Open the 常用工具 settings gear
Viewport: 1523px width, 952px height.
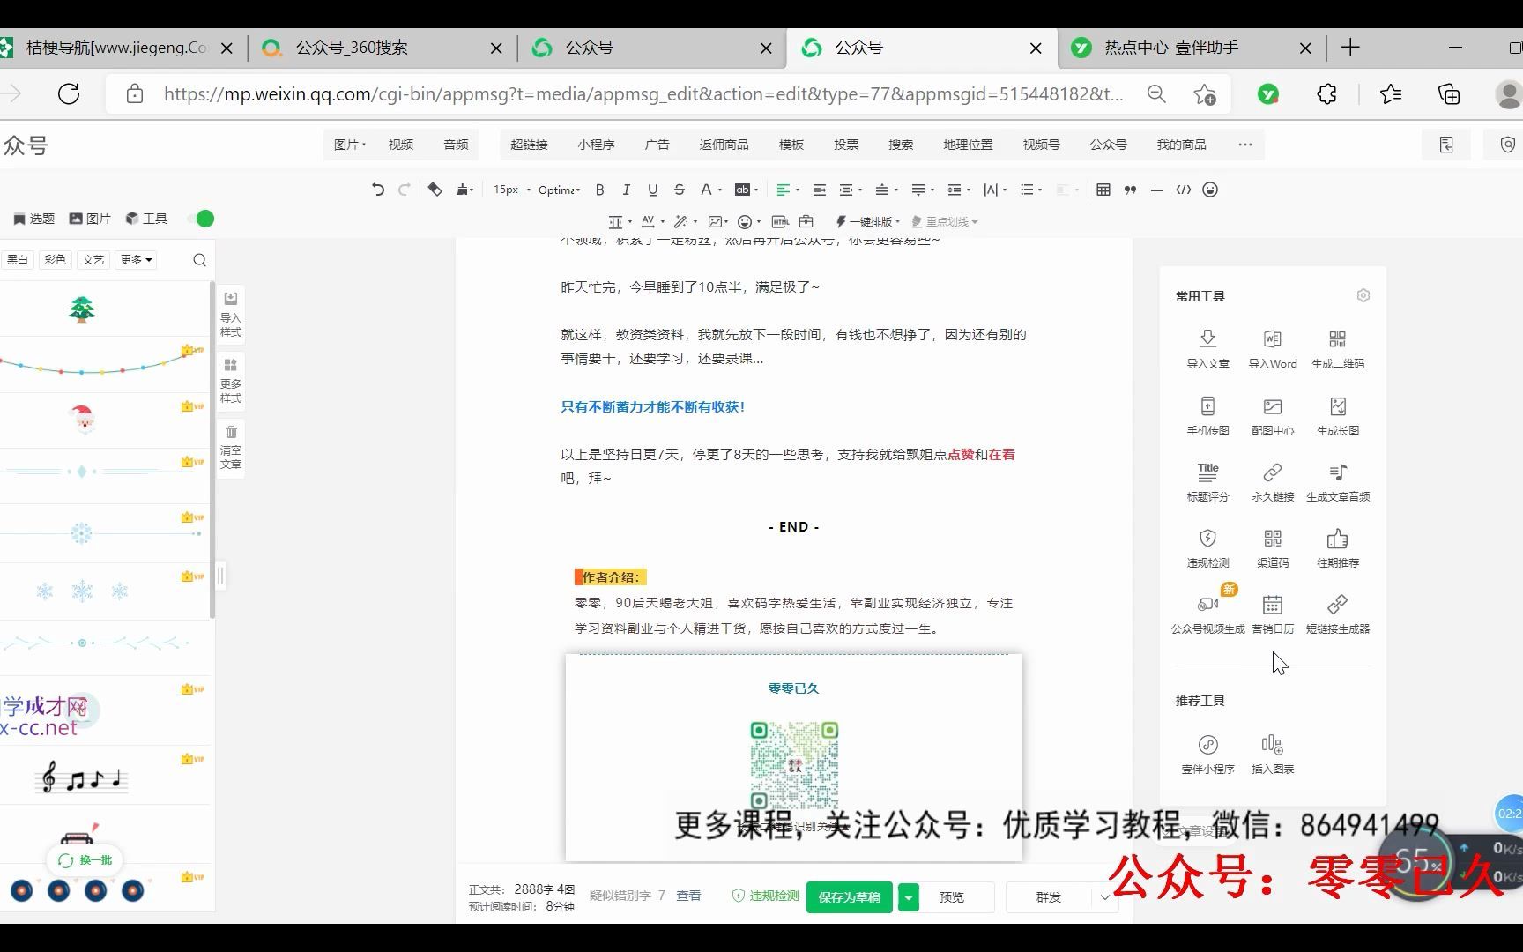[x=1363, y=295]
